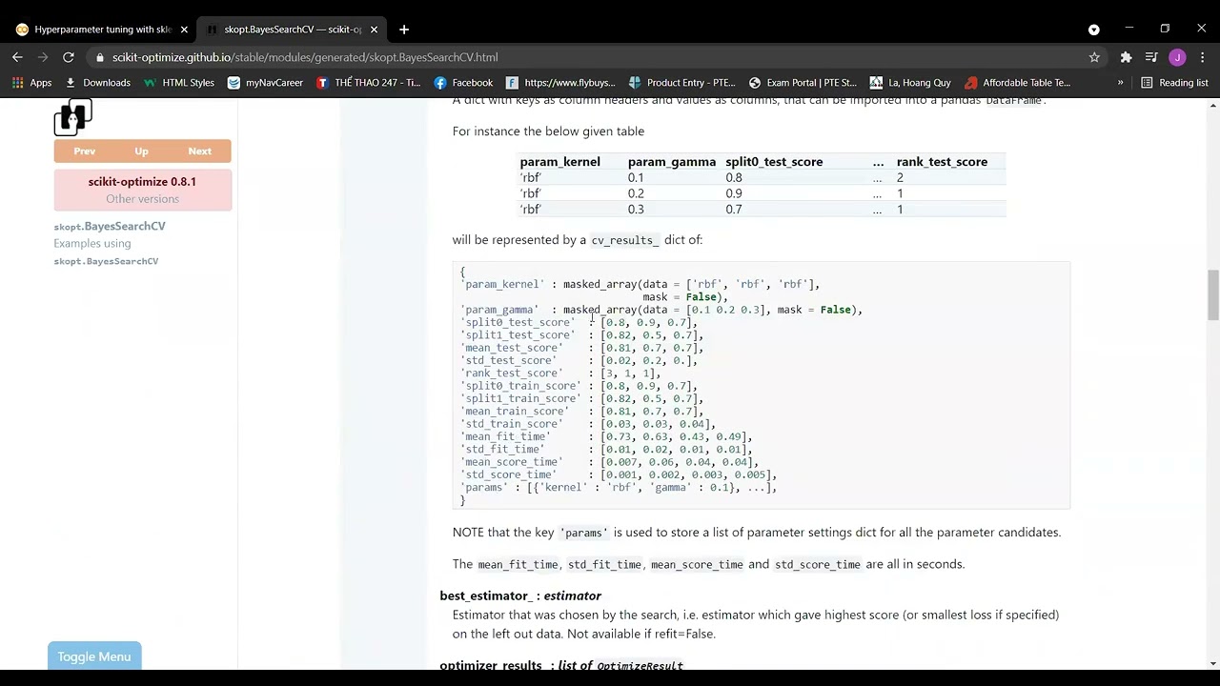Select the skopt.BayesSearchCV browser tab

tap(293, 30)
